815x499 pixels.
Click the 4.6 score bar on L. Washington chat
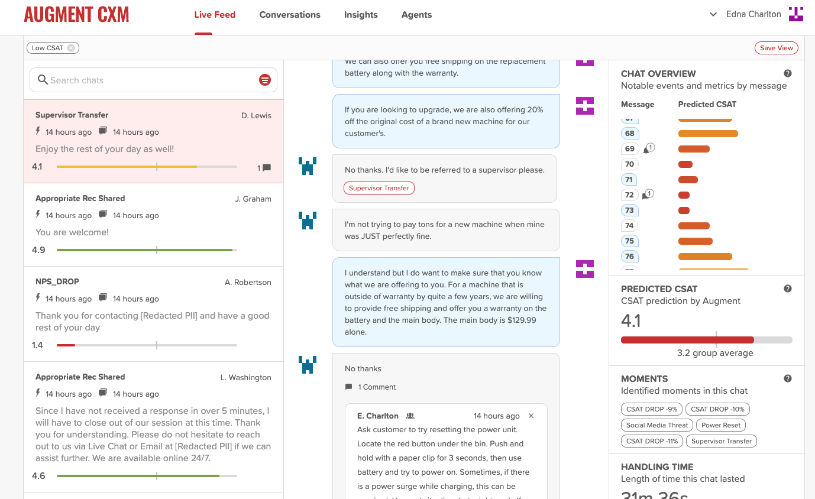147,476
